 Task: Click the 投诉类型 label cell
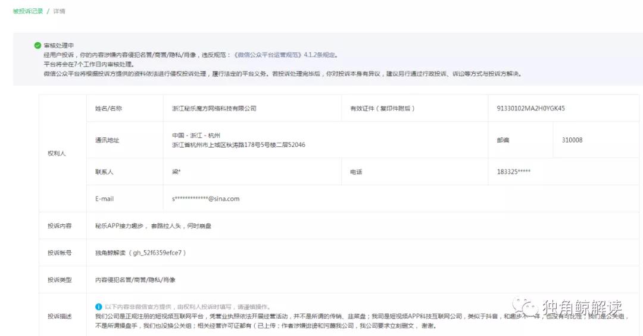click(x=63, y=280)
